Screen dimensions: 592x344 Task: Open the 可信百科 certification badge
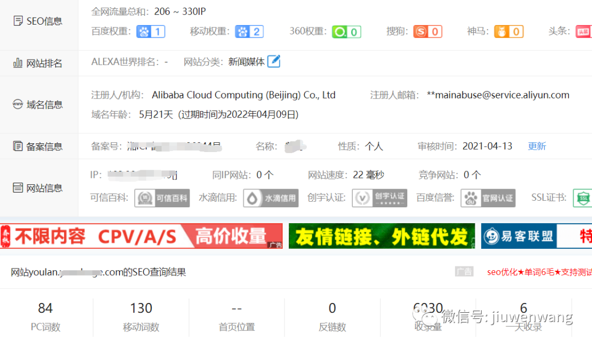tap(162, 198)
